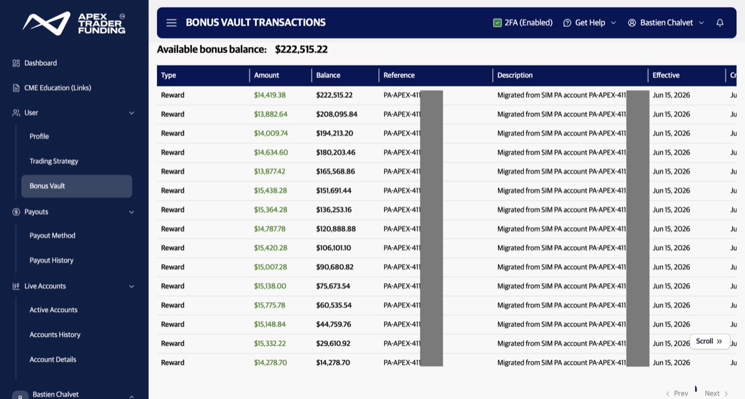Click the balance $151,691.44
The width and height of the screenshot is (745, 399).
click(x=333, y=191)
